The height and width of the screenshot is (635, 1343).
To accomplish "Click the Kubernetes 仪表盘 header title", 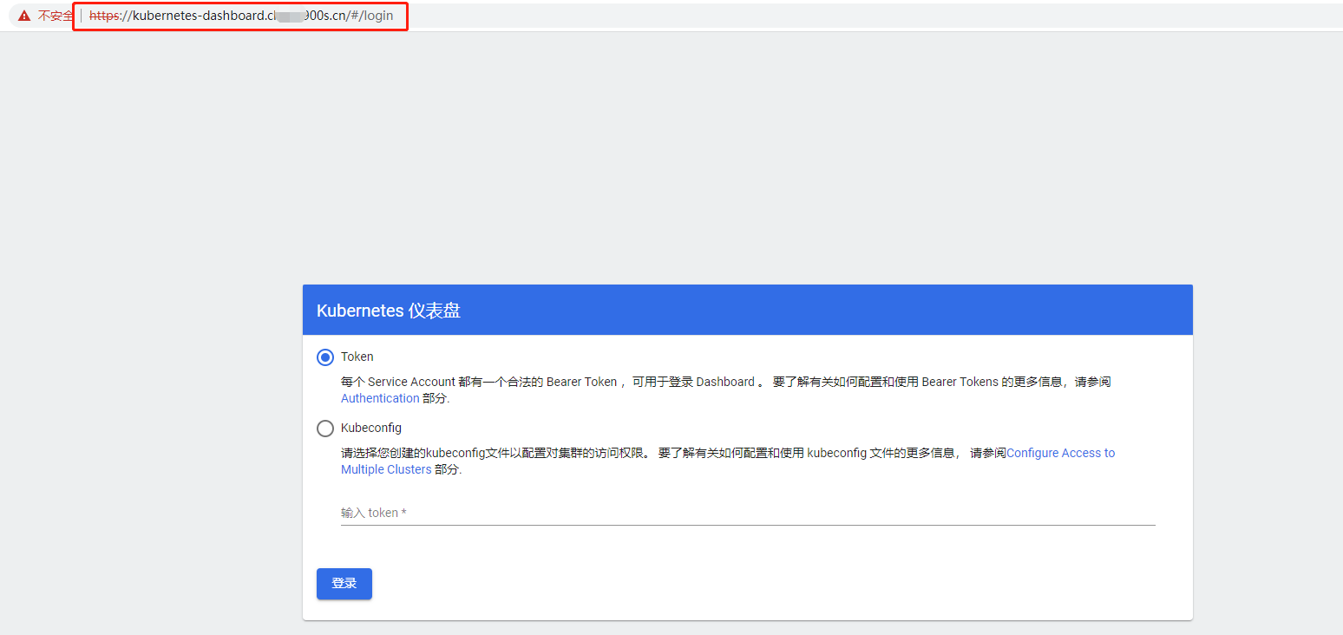I will [388, 311].
